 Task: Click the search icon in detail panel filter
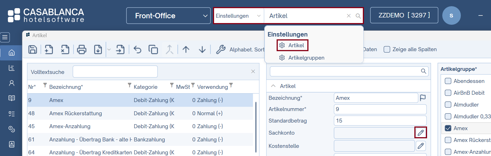(423, 71)
